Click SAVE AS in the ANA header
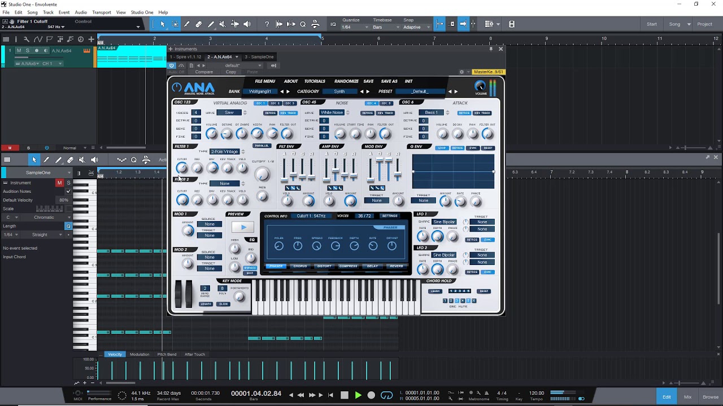Screen dimensions: 723x406 [x=389, y=81]
